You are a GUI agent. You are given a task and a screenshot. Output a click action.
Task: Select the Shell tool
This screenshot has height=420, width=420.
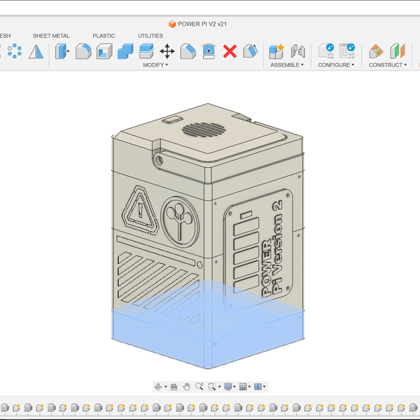coord(104,51)
